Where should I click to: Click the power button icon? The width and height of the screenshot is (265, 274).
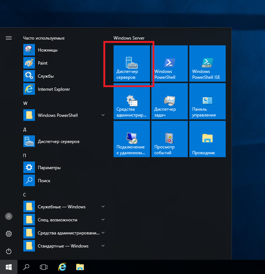9,251
